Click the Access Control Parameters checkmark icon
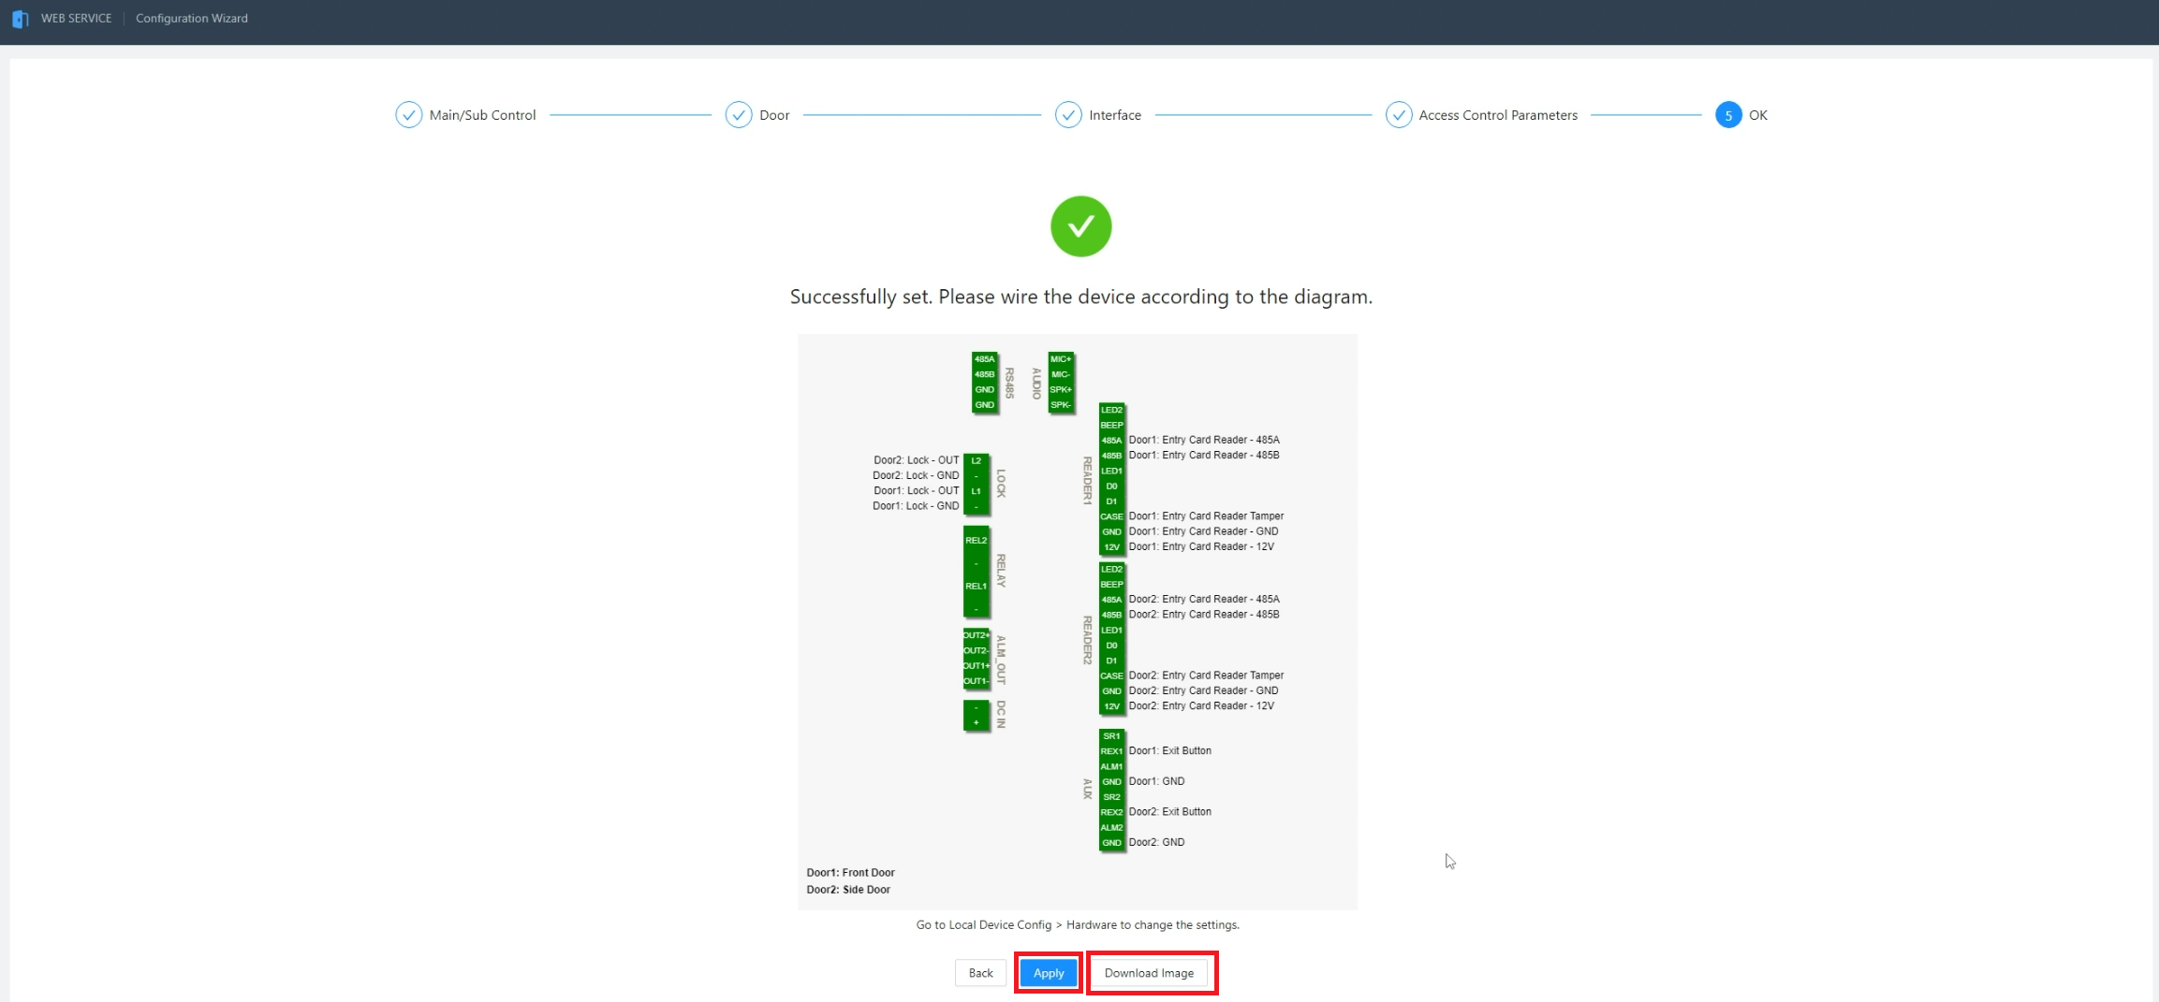Image resolution: width=2159 pixels, height=1002 pixels. [x=1399, y=115]
